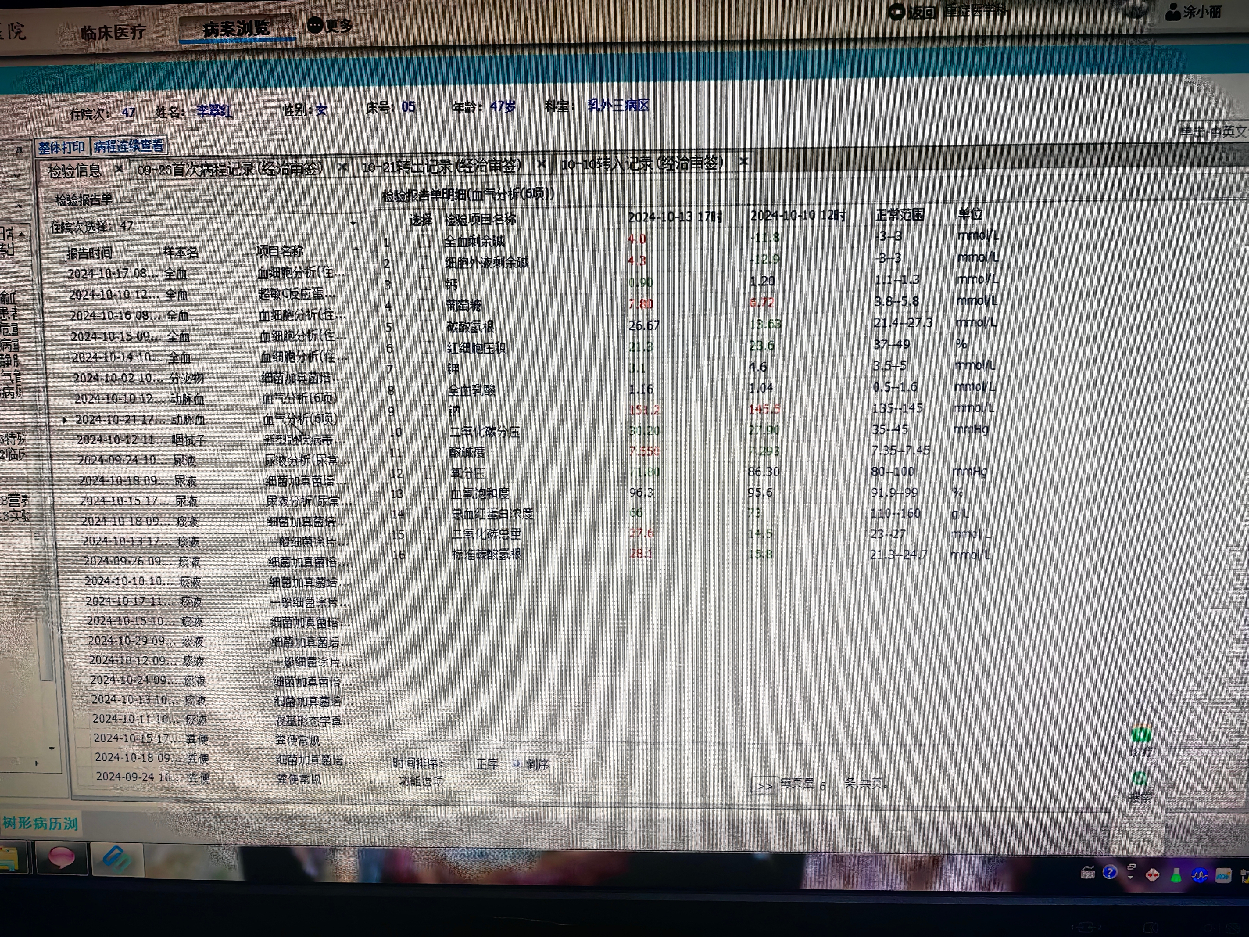Tick the checkbox for 细胞外液剩余碱
1249x937 pixels.
click(x=424, y=262)
